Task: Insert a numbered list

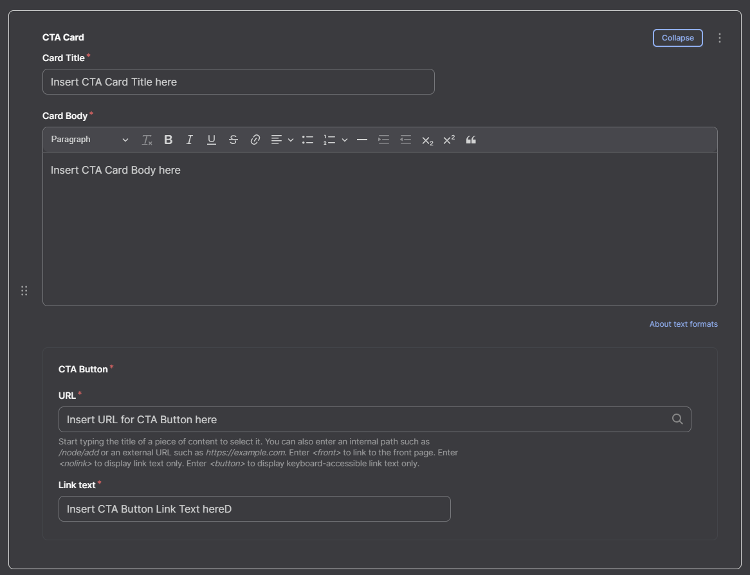Action: (329, 140)
